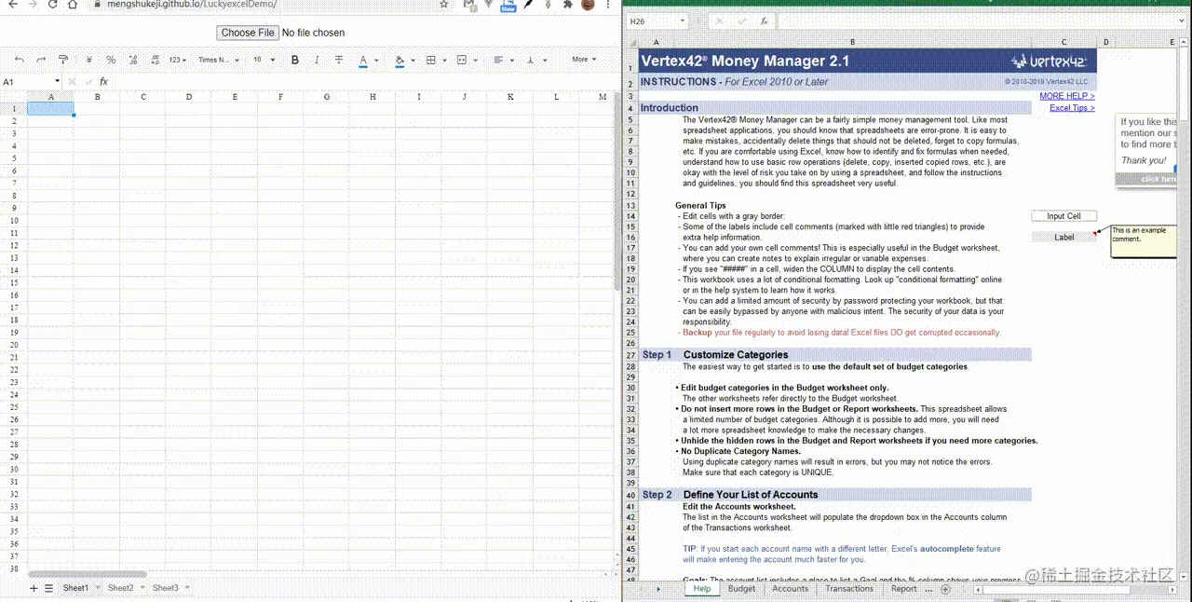Image resolution: width=1192 pixels, height=602 pixels.
Task: Open sheet list menu icon
Action: coord(48,588)
